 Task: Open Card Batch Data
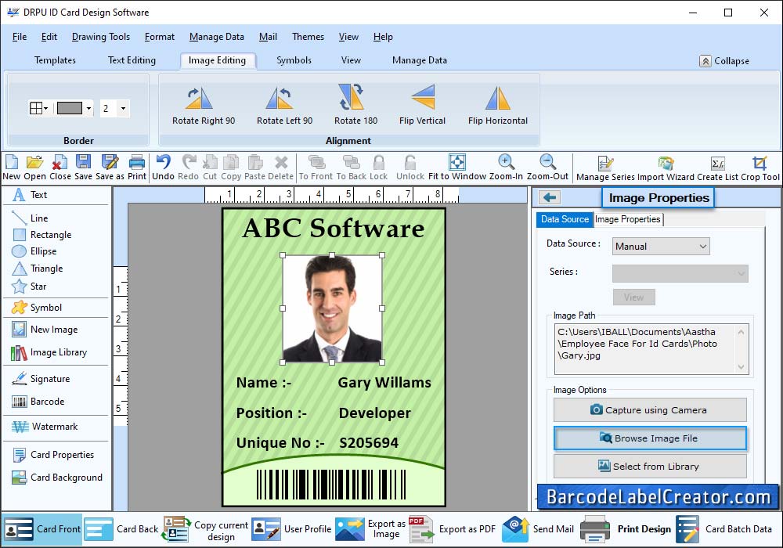tap(724, 529)
